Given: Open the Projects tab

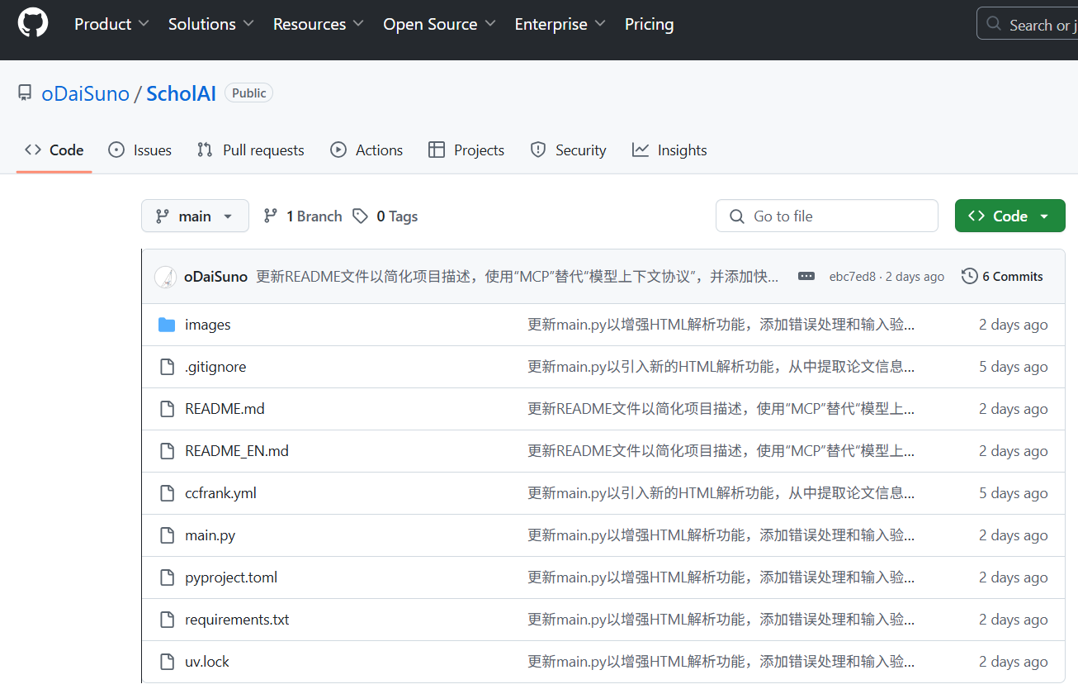Looking at the screenshot, I should [x=466, y=150].
